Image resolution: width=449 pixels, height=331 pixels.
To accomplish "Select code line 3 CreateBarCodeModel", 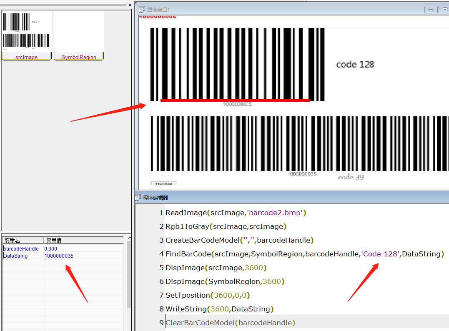I will tap(239, 240).
